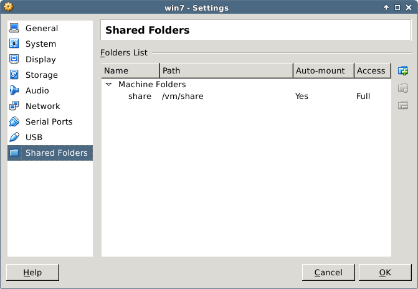Click the USB plug icon
The width and height of the screenshot is (418, 289).
(x=14, y=138)
